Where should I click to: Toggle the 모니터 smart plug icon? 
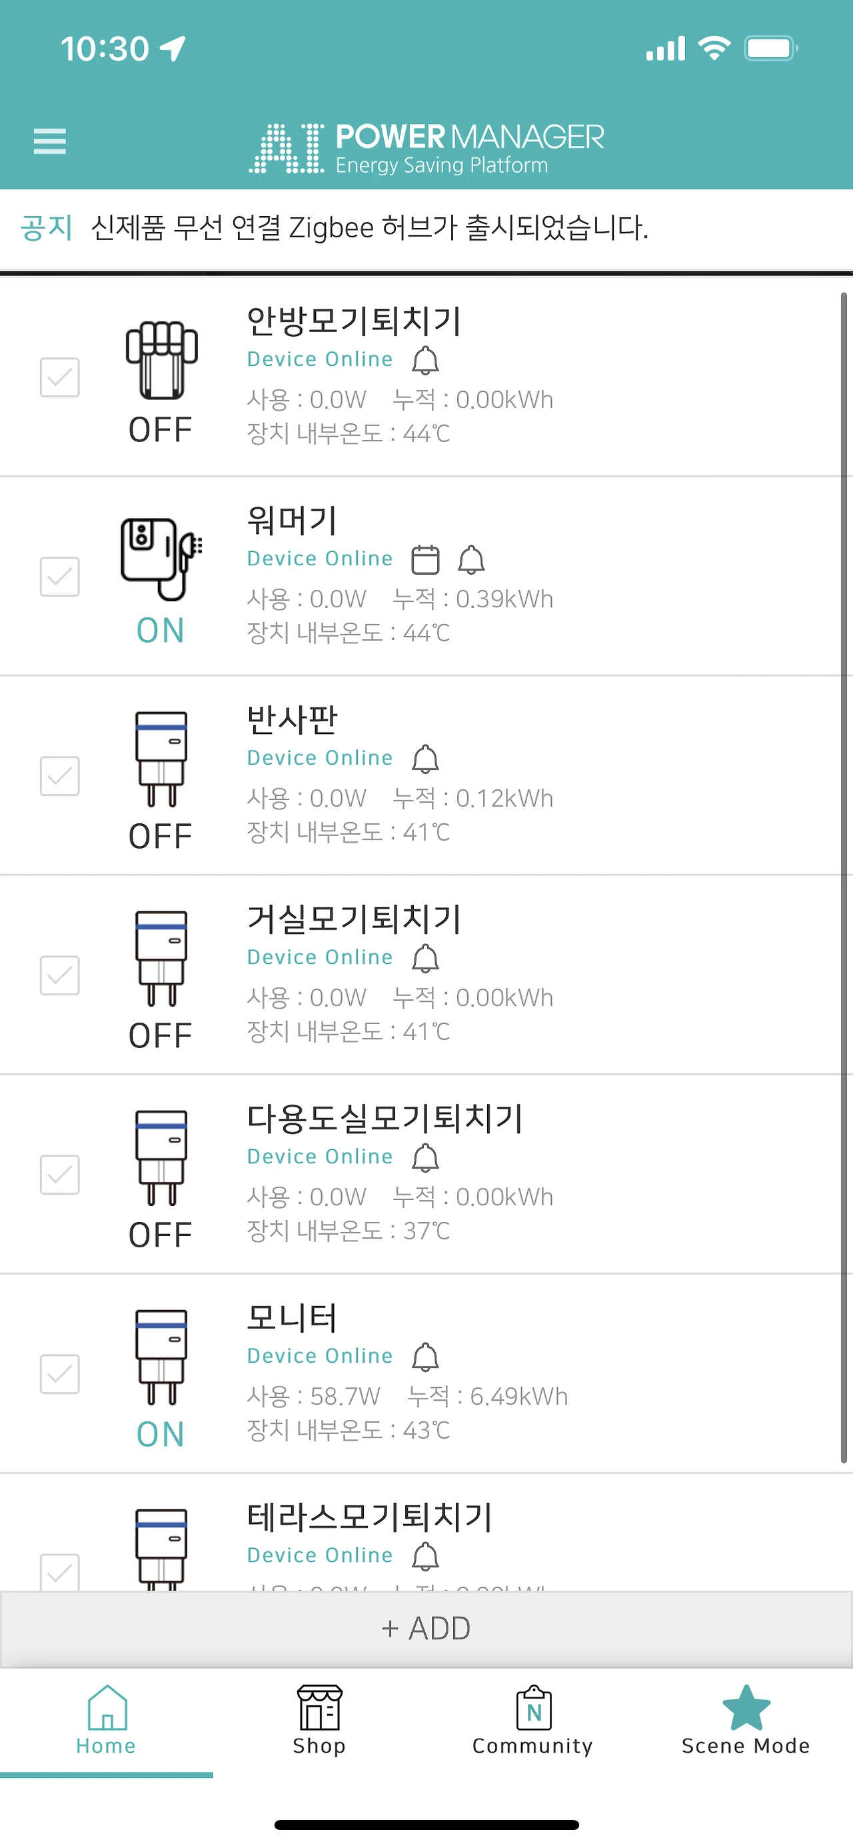(161, 1357)
